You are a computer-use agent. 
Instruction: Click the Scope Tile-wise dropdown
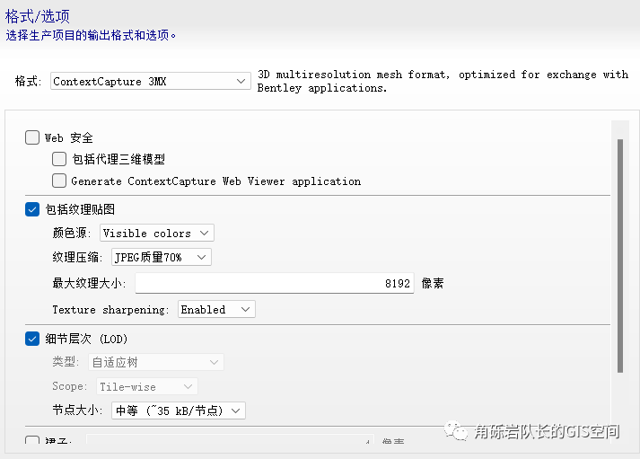146,386
